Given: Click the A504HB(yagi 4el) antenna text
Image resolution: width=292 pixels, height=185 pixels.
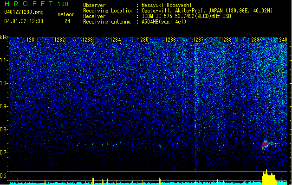Looking at the screenshot, I should pyautogui.click(x=164, y=22).
